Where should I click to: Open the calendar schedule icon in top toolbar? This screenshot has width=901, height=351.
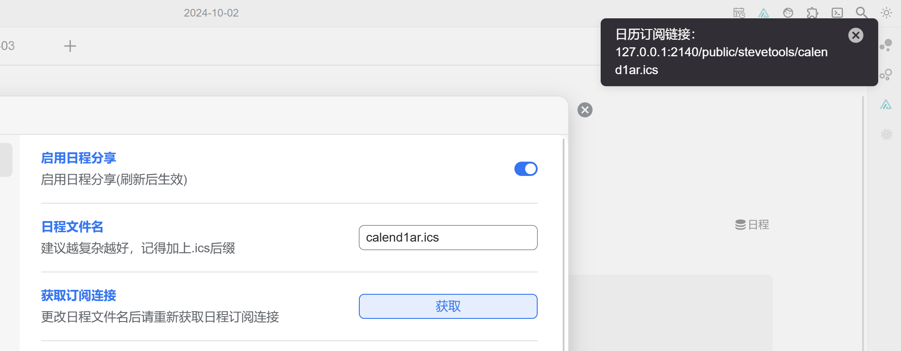point(739,13)
